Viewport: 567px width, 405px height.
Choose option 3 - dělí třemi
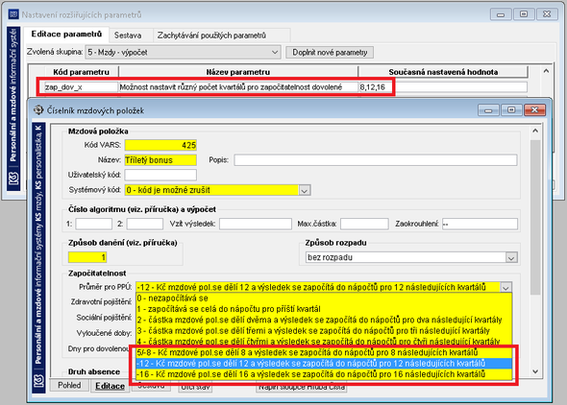324,331
